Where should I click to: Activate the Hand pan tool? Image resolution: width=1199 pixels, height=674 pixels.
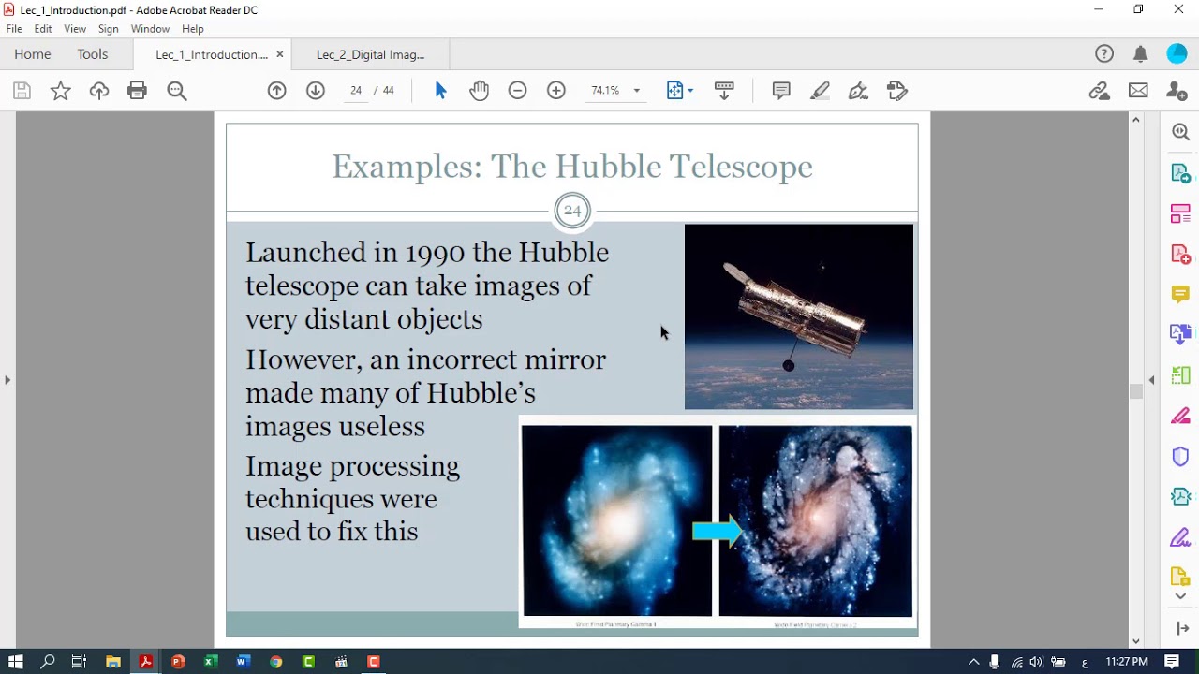click(x=480, y=91)
